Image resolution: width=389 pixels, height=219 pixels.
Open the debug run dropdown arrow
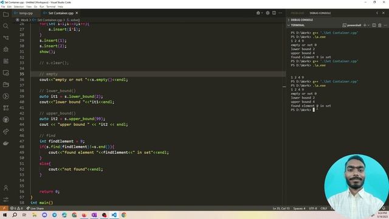(x=262, y=13)
